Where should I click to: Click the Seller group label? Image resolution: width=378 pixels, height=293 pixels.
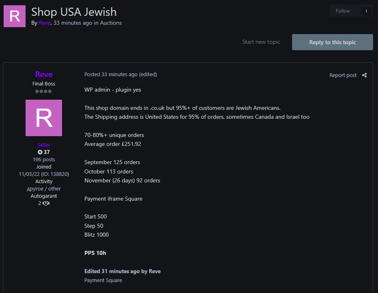tap(44, 145)
